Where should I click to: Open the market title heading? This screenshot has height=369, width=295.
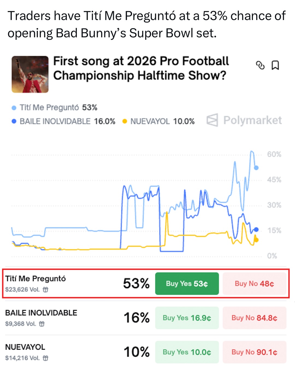coord(141,68)
